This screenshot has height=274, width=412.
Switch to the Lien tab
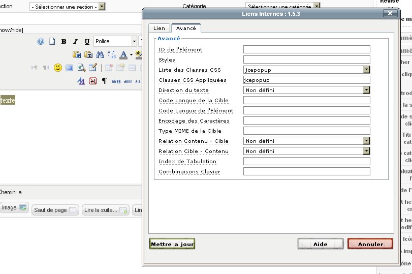tap(159, 28)
